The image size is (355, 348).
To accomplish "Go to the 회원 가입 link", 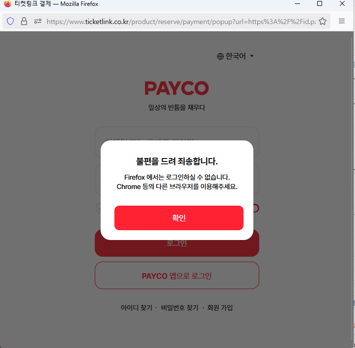I will tap(220, 308).
